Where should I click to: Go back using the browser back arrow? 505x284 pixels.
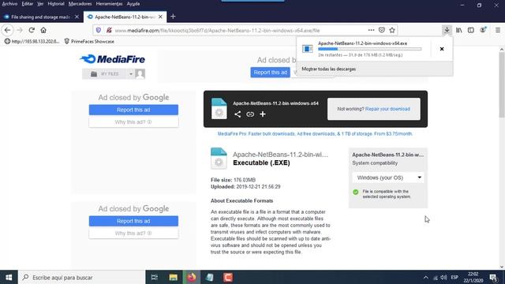click(x=7, y=30)
